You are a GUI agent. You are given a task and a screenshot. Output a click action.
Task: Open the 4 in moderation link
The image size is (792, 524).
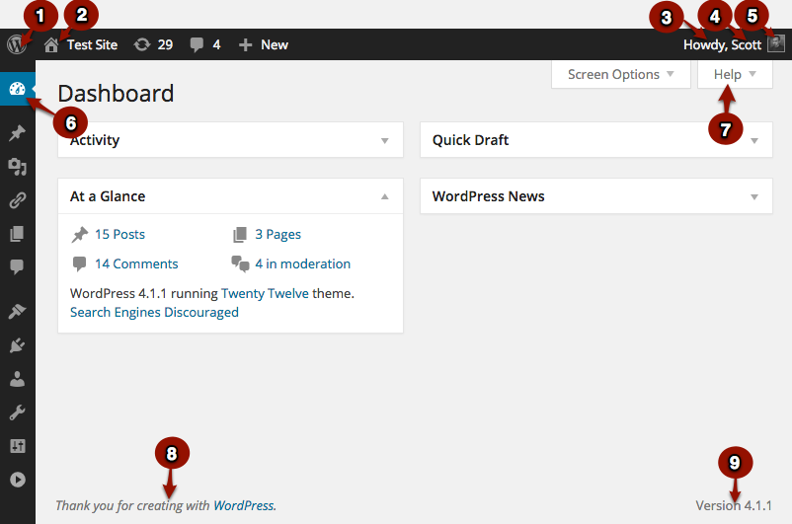click(x=302, y=263)
